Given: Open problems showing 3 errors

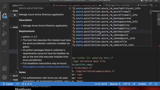Looking at the screenshot, I should tap(27, 84).
